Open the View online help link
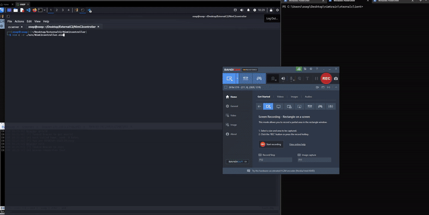429x215 pixels. pyautogui.click(x=297, y=144)
